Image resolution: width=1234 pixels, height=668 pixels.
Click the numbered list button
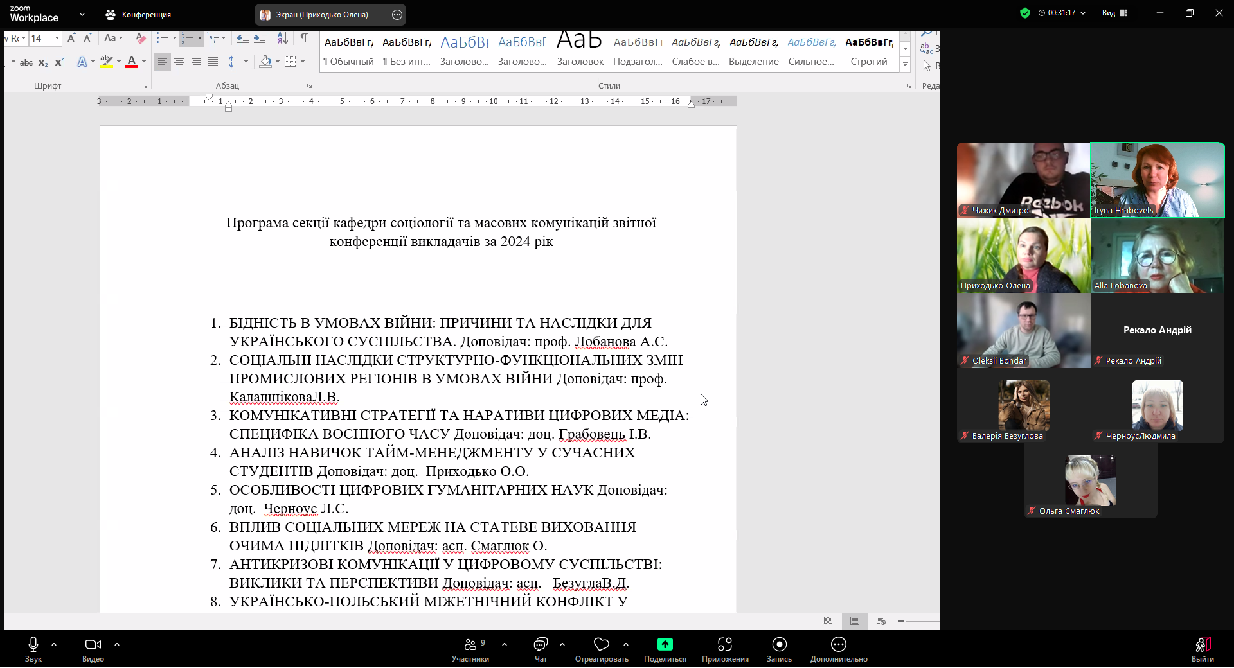point(188,39)
